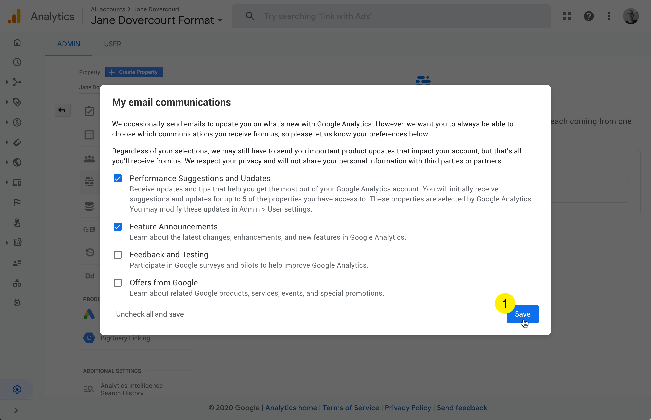Click the Save button
Image resolution: width=651 pixels, height=420 pixels.
point(522,314)
